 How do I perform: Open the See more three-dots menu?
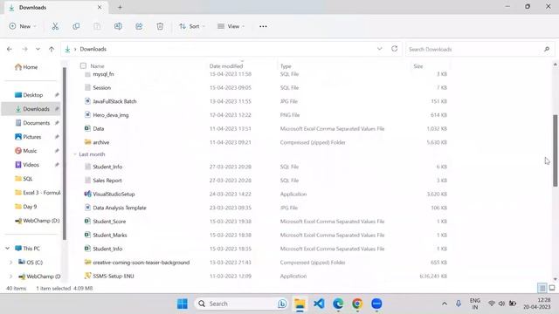pos(263,26)
